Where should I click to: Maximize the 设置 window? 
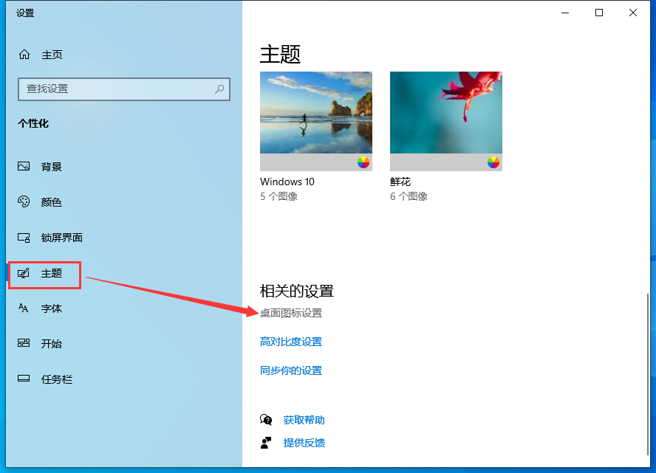pyautogui.click(x=599, y=13)
